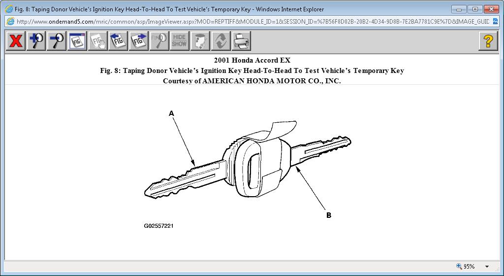This screenshot has height=276, width=504.
Task: Close the Internet Explorer window
Action: (x=492, y=9)
